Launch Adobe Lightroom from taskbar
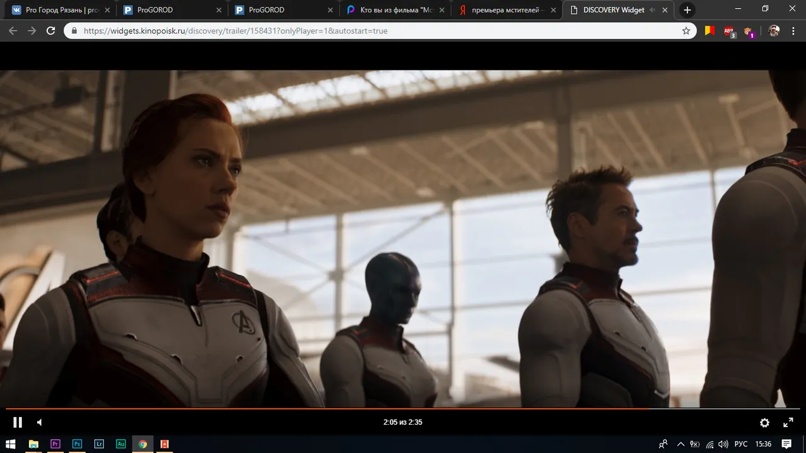Viewport: 806px width, 453px height. [99, 444]
